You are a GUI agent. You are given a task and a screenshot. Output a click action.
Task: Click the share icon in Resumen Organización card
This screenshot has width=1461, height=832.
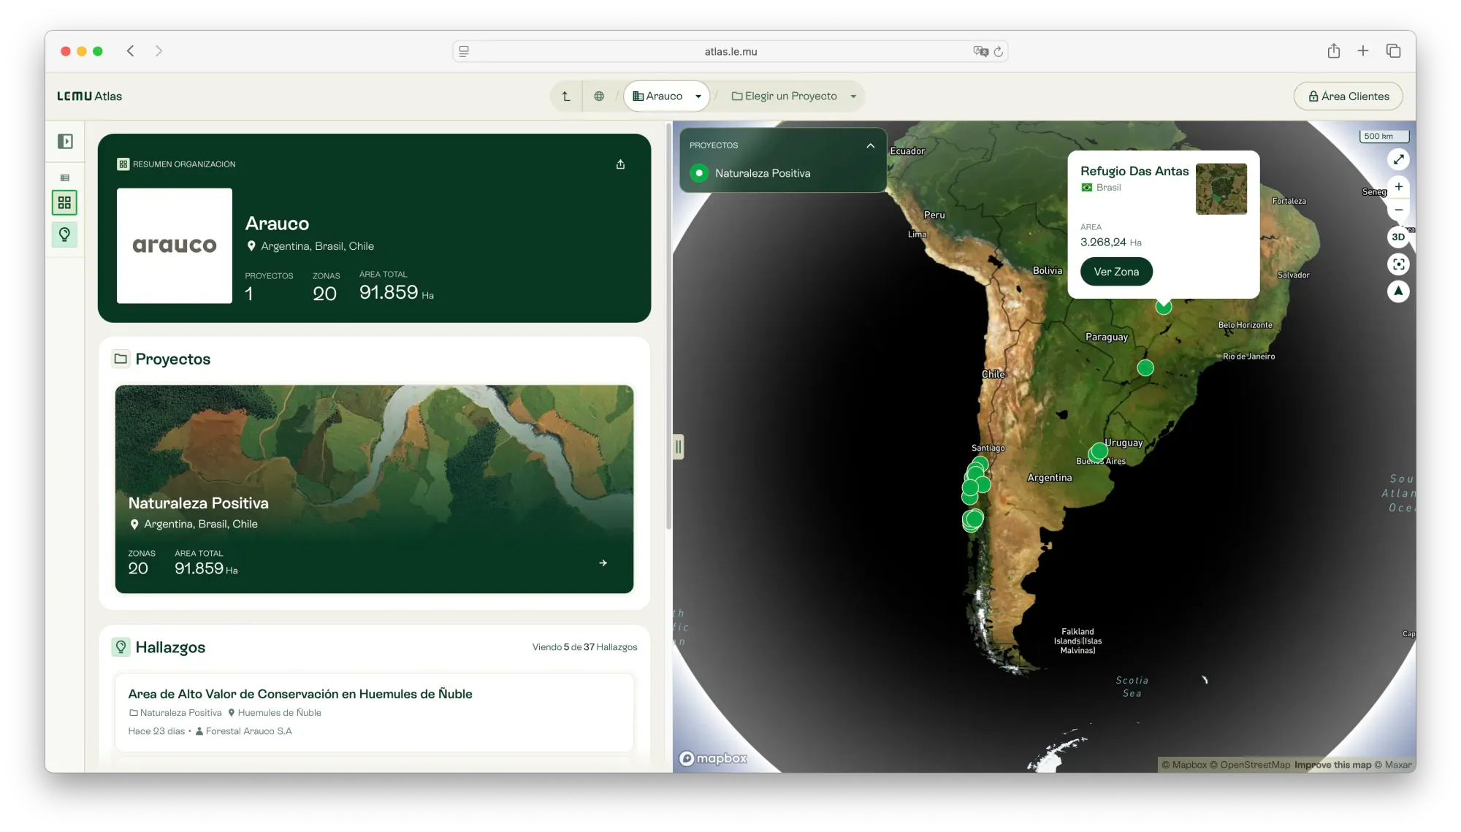point(620,164)
